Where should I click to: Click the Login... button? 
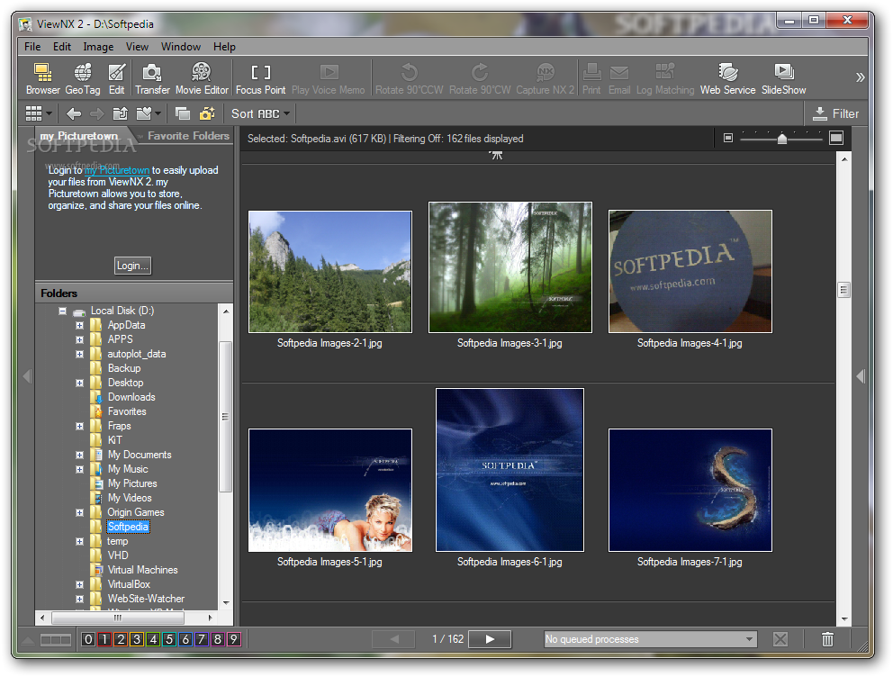tap(132, 266)
